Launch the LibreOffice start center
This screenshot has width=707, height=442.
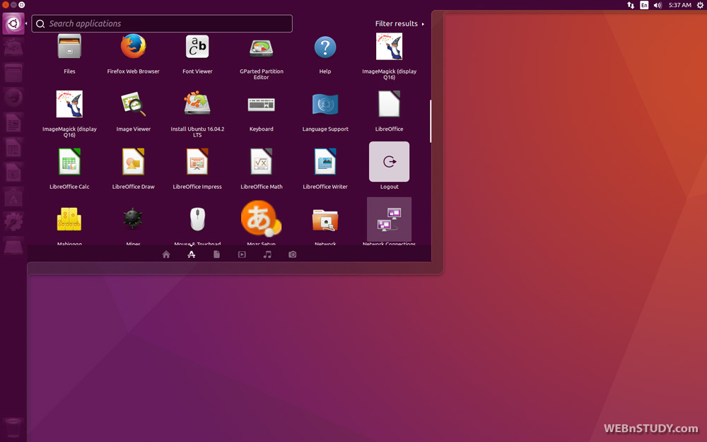389,104
